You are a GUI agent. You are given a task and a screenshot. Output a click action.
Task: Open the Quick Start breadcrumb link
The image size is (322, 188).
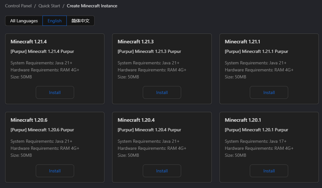point(49,6)
